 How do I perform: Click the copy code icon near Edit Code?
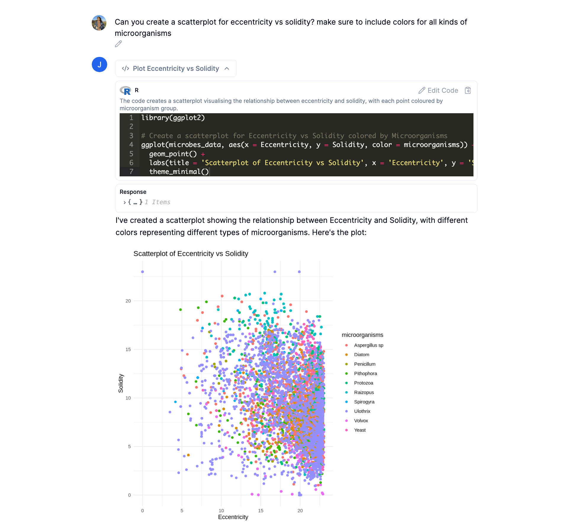click(468, 90)
